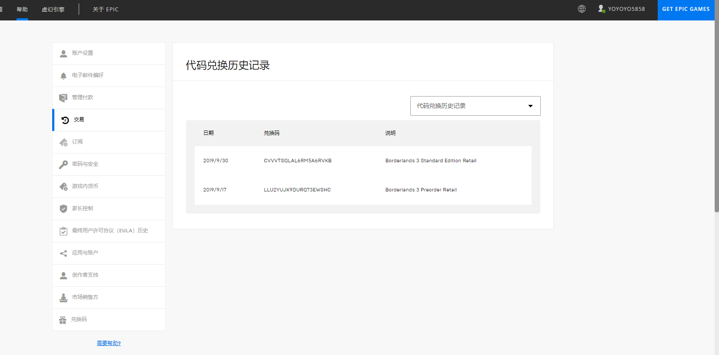The image size is (719, 355).
Task: Click the 帮助 tab in top navigation
Action: point(22,10)
